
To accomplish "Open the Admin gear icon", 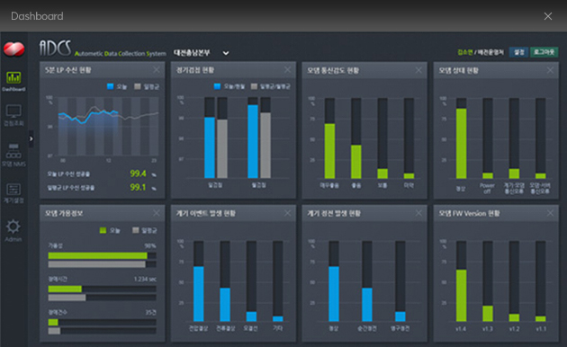I will click(13, 227).
